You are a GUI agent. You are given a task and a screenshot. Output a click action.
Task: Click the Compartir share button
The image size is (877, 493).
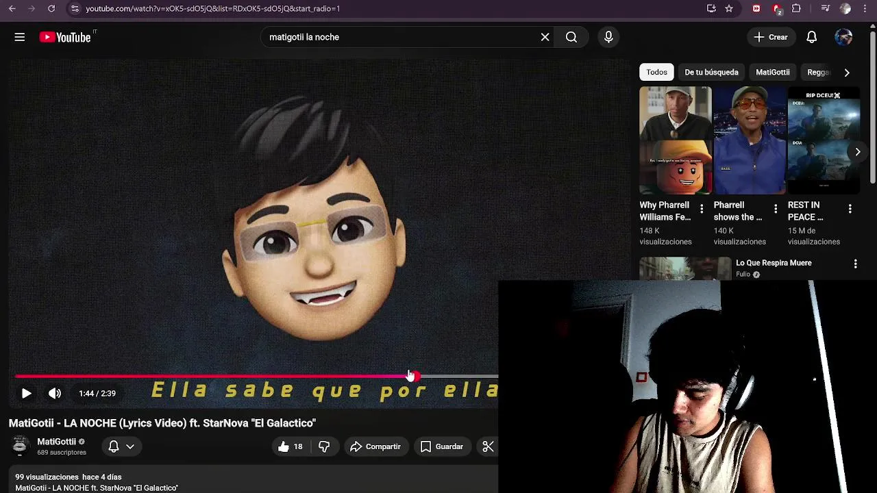375,446
